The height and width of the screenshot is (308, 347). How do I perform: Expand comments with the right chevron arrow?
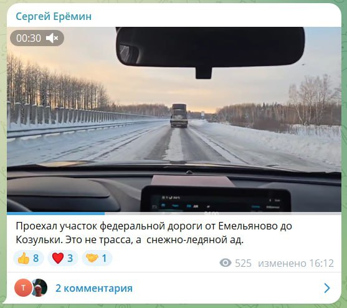pyautogui.click(x=327, y=288)
